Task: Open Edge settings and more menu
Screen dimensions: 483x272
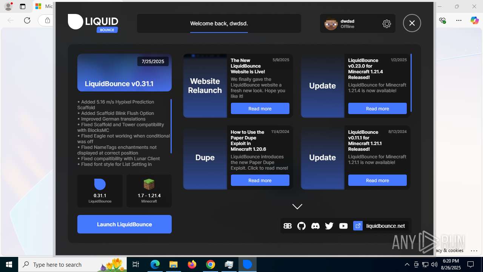Action: 459,20
